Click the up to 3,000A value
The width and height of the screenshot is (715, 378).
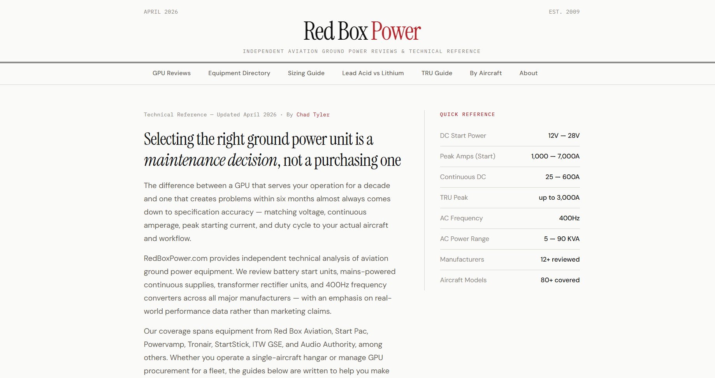click(x=559, y=197)
